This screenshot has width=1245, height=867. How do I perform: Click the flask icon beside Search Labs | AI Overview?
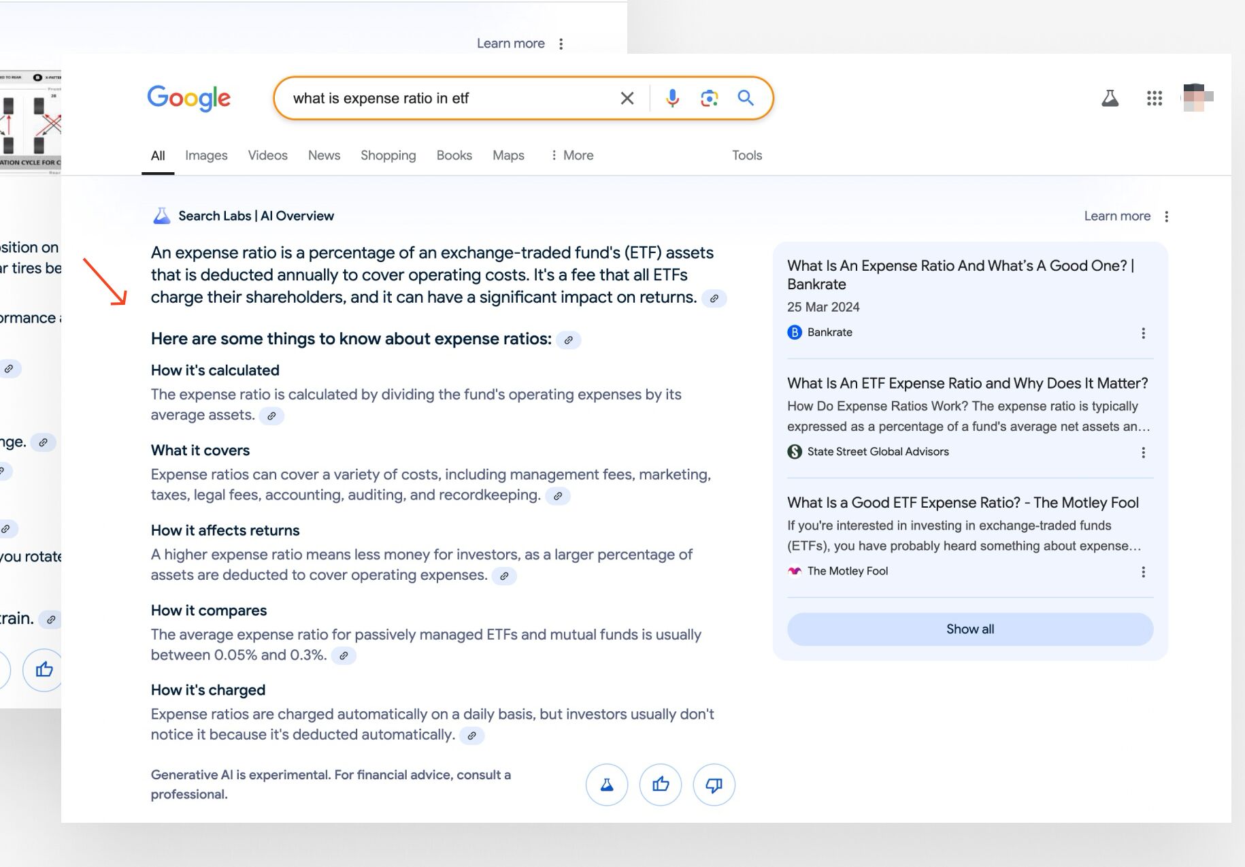(162, 215)
